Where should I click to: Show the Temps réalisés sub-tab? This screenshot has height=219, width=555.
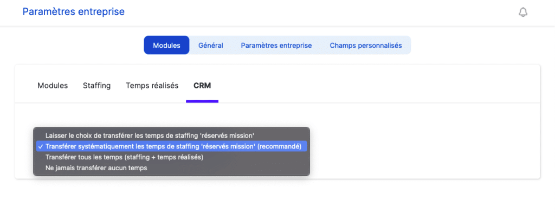[152, 86]
